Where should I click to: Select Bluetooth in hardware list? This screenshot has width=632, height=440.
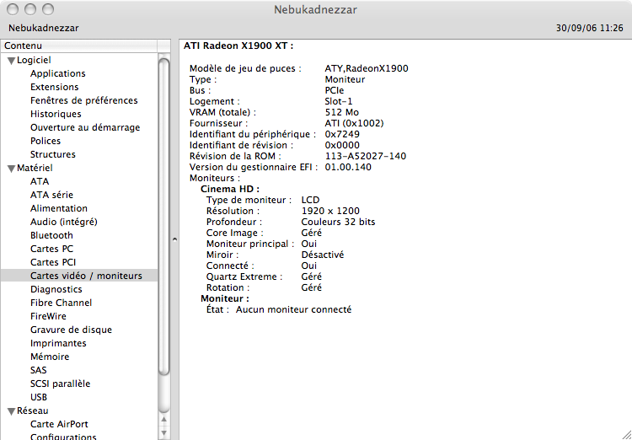pyautogui.click(x=51, y=235)
